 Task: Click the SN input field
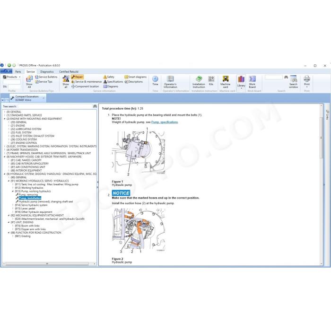pos(14,87)
